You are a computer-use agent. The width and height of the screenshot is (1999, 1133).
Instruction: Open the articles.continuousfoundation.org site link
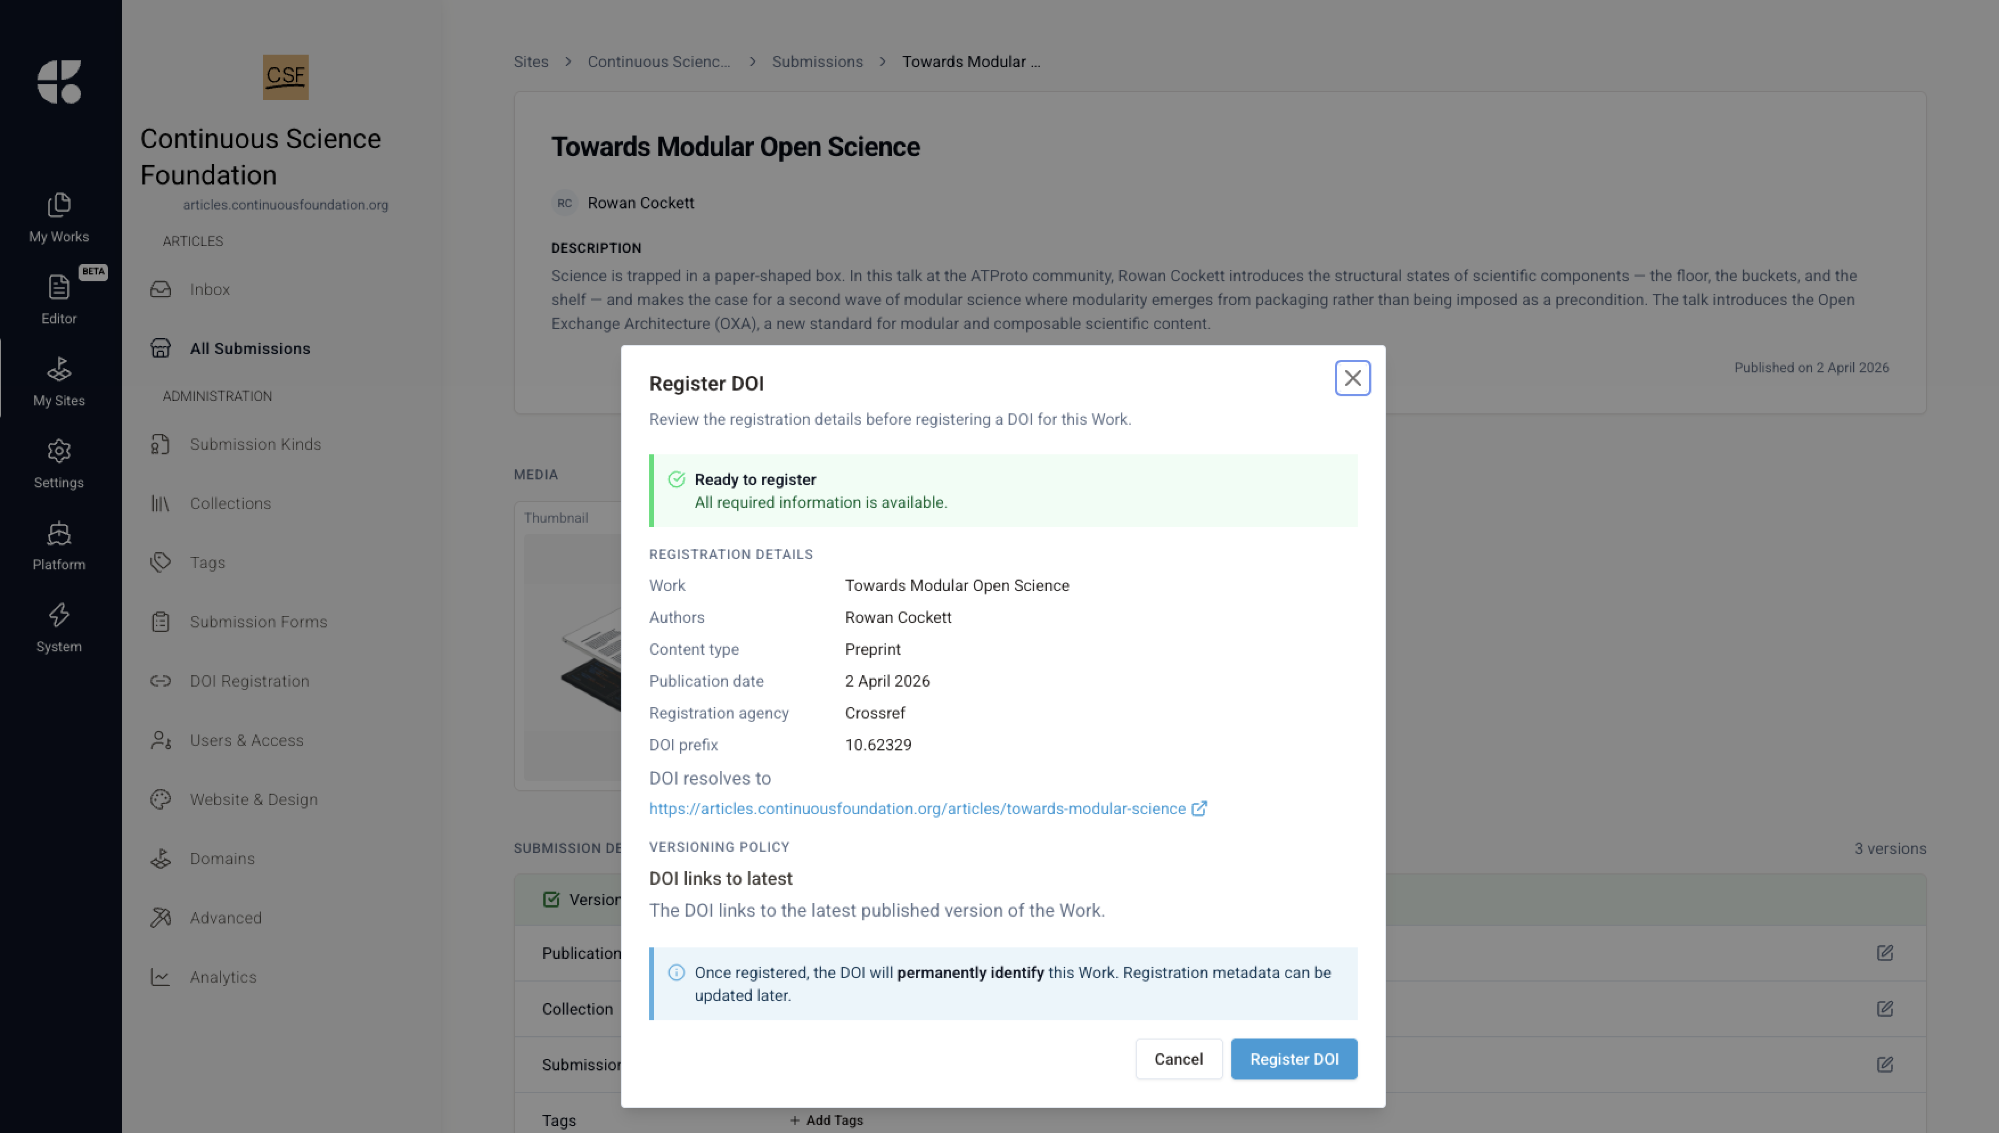click(285, 204)
